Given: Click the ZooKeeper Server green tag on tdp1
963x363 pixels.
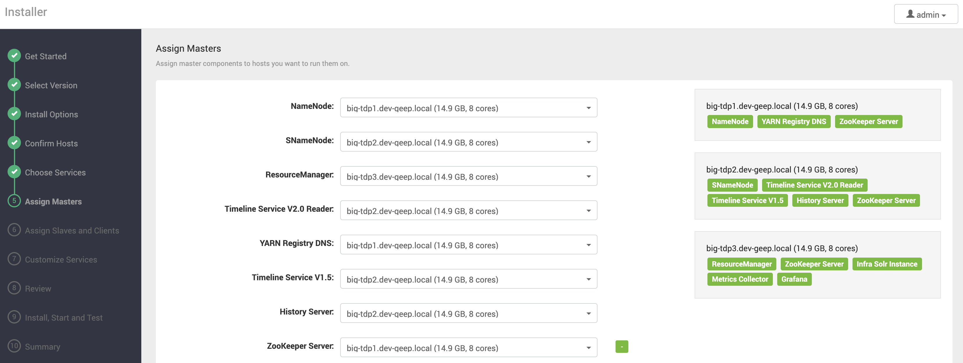Looking at the screenshot, I should 869,121.
